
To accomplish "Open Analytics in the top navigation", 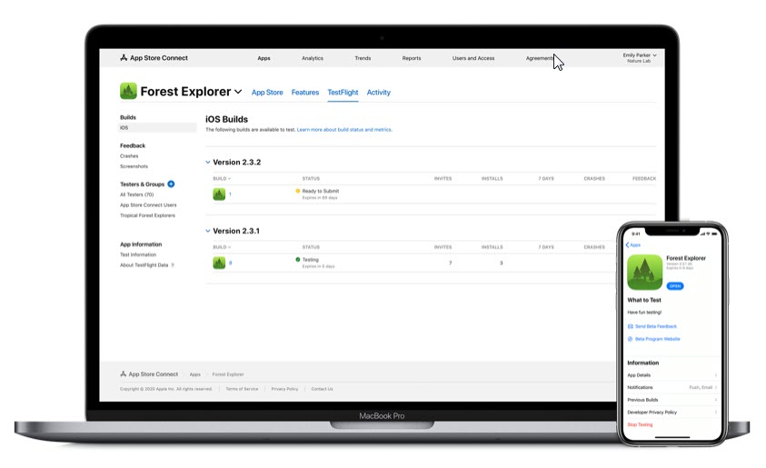I will click(x=313, y=58).
